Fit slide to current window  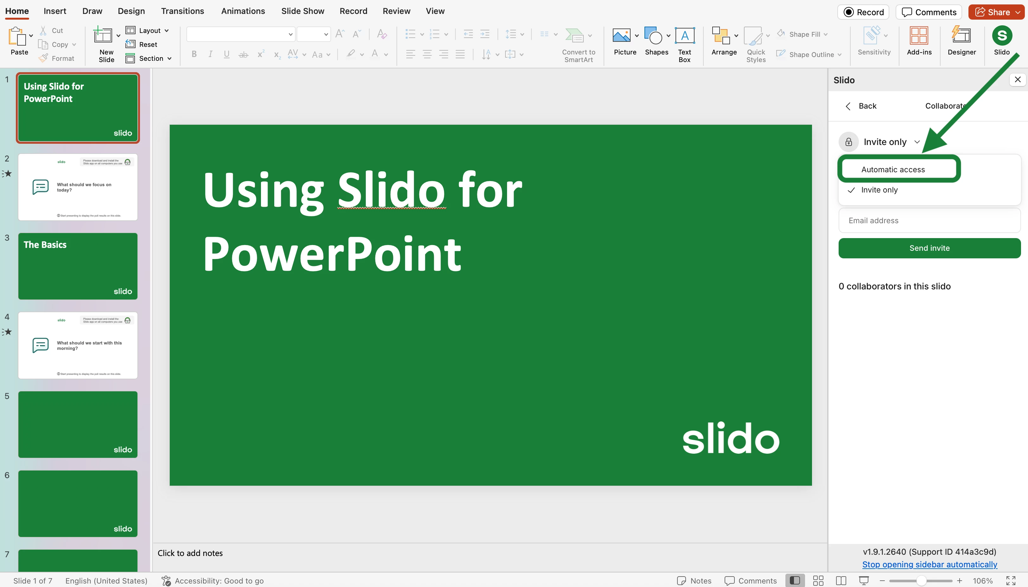[1011, 581]
